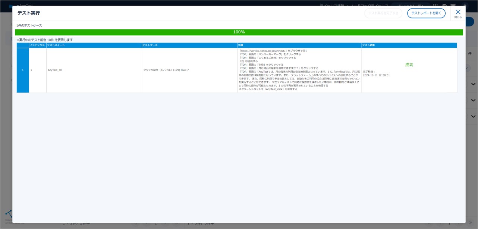Expand the lowest chevron right of the dialog
The image size is (478, 229).
(473, 116)
